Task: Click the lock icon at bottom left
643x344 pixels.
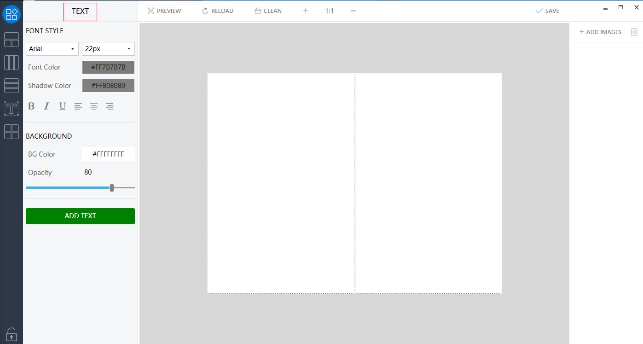Action: tap(11, 334)
